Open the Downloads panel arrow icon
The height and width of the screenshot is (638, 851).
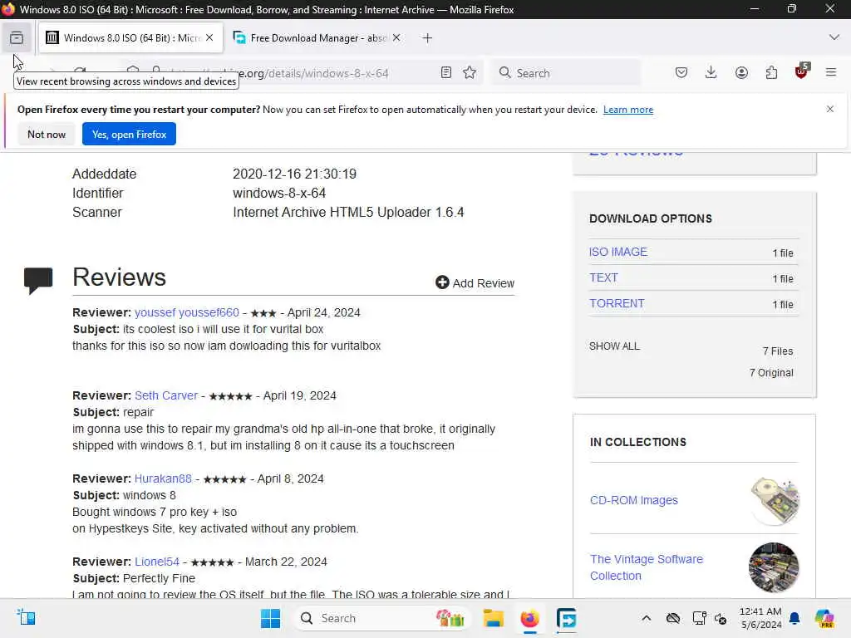(x=711, y=73)
